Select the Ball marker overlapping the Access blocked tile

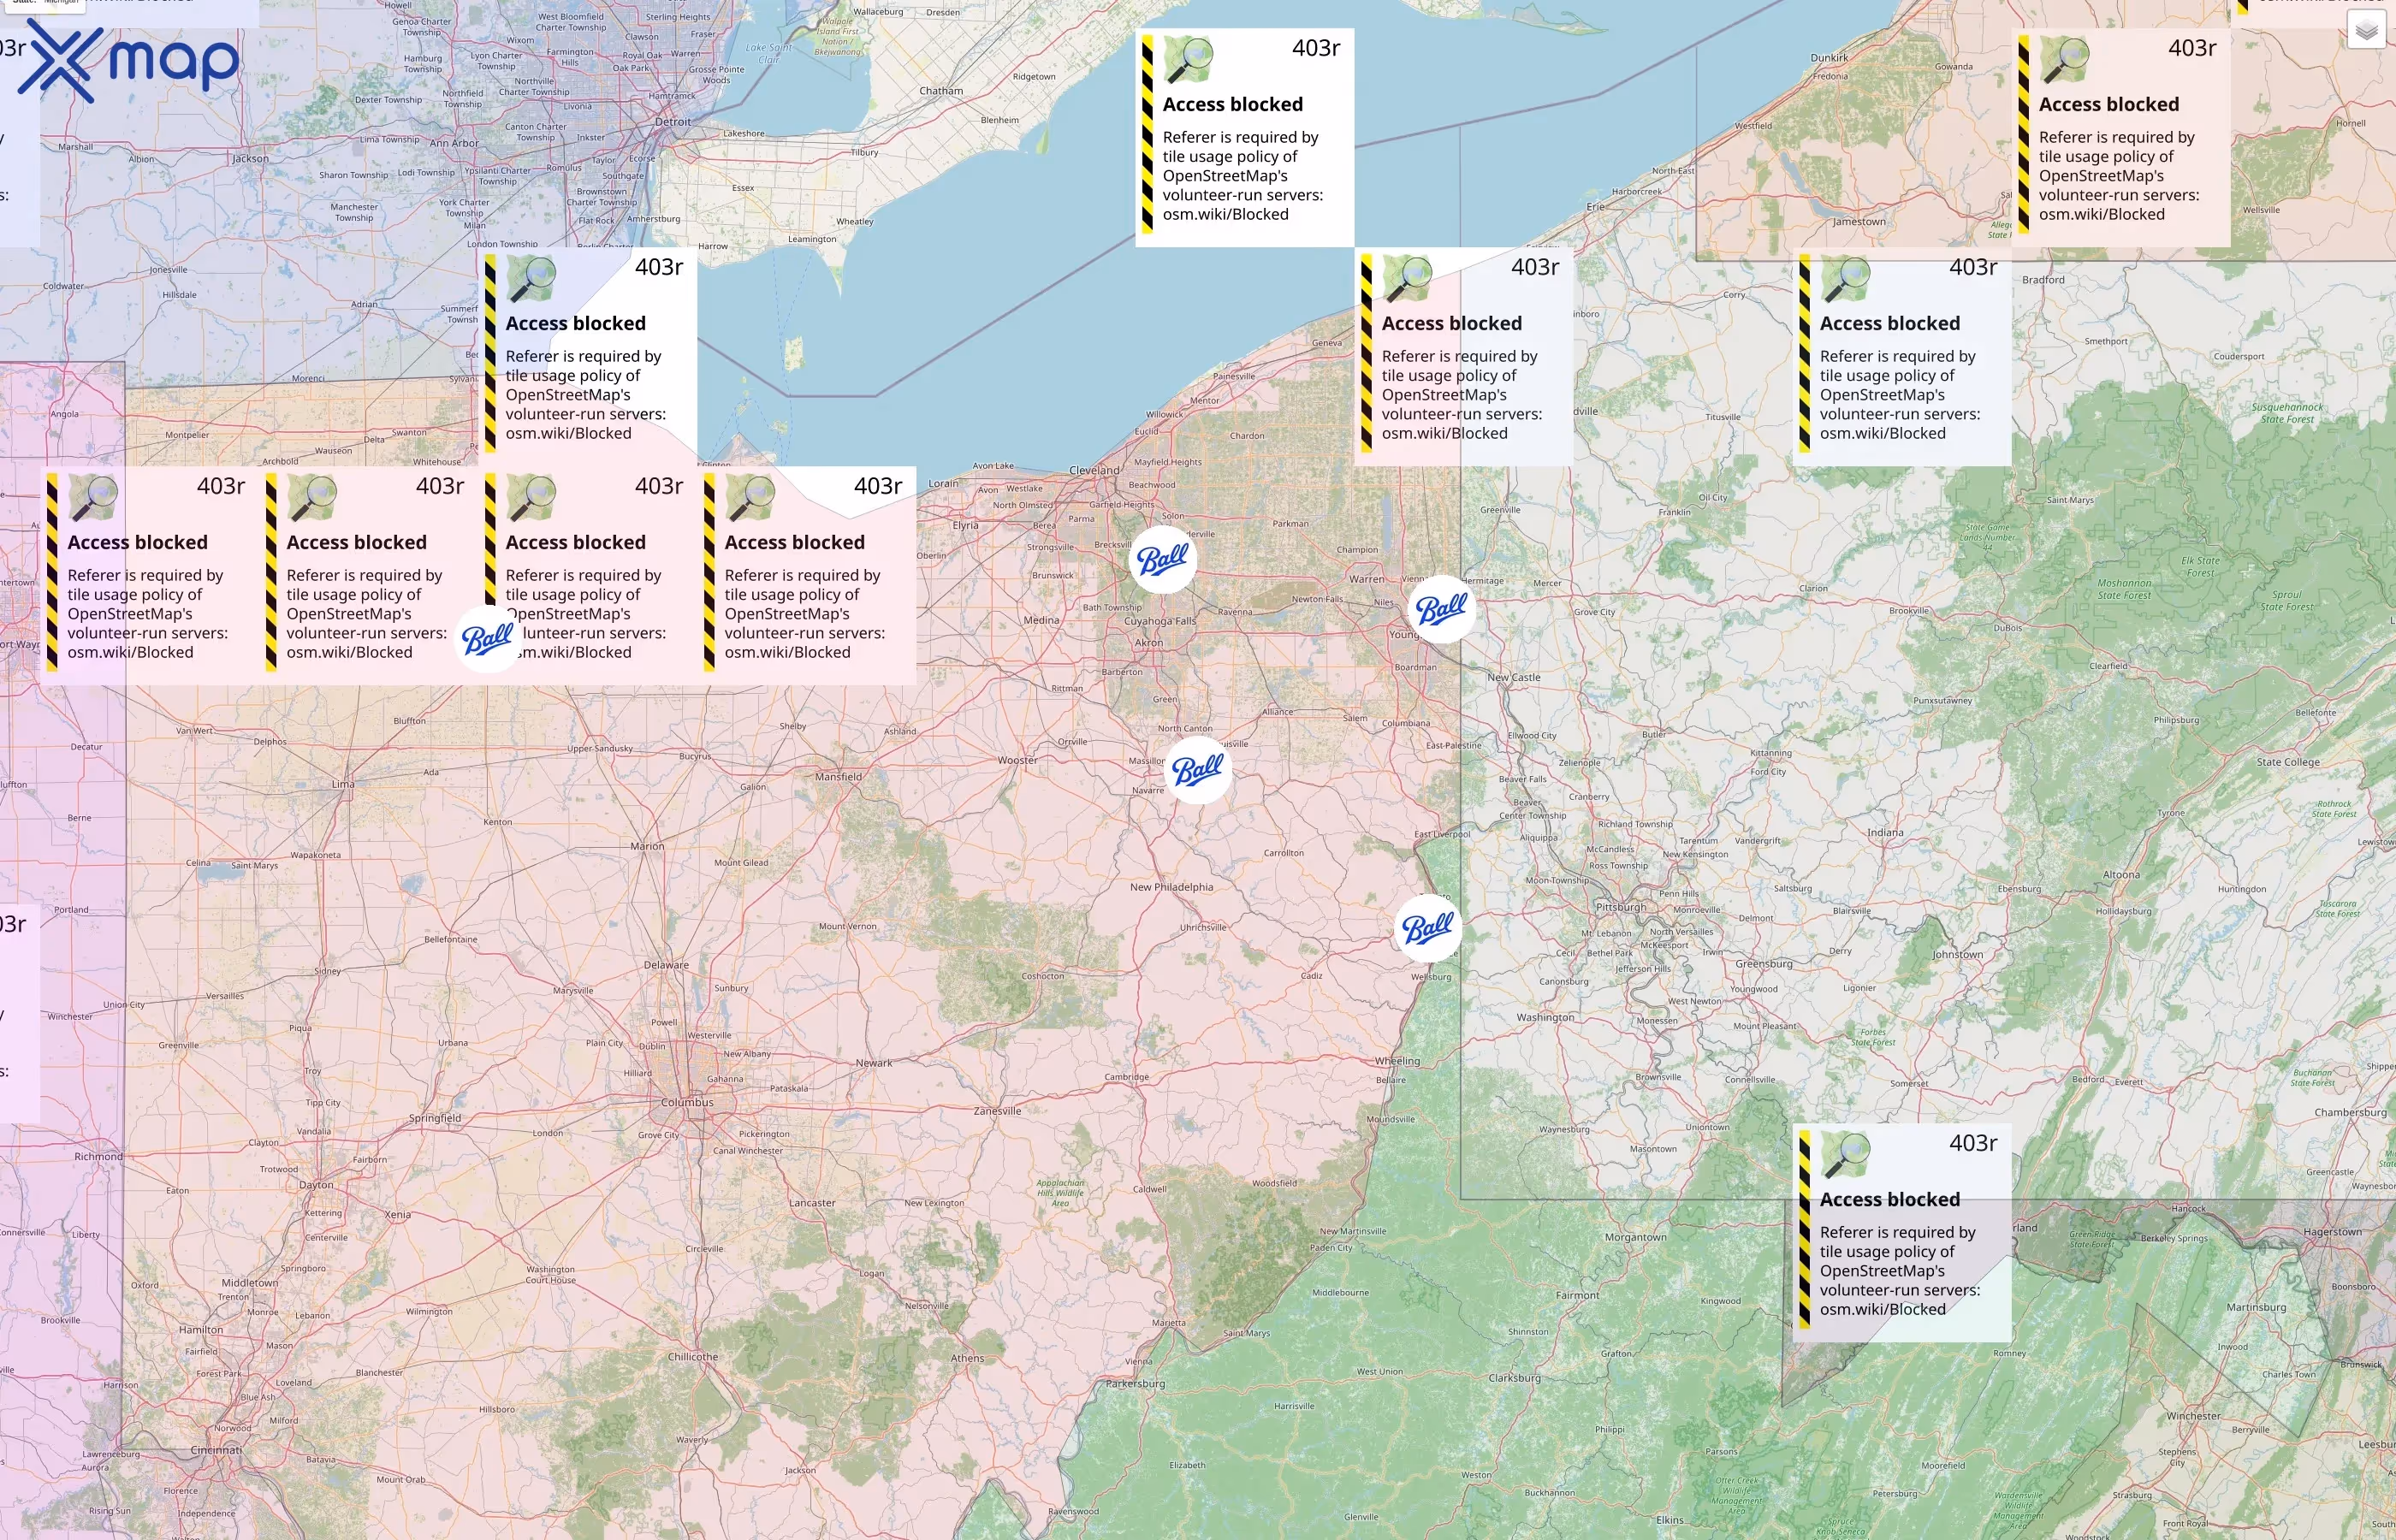(488, 639)
